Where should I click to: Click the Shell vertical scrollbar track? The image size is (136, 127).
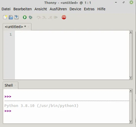click(131, 106)
